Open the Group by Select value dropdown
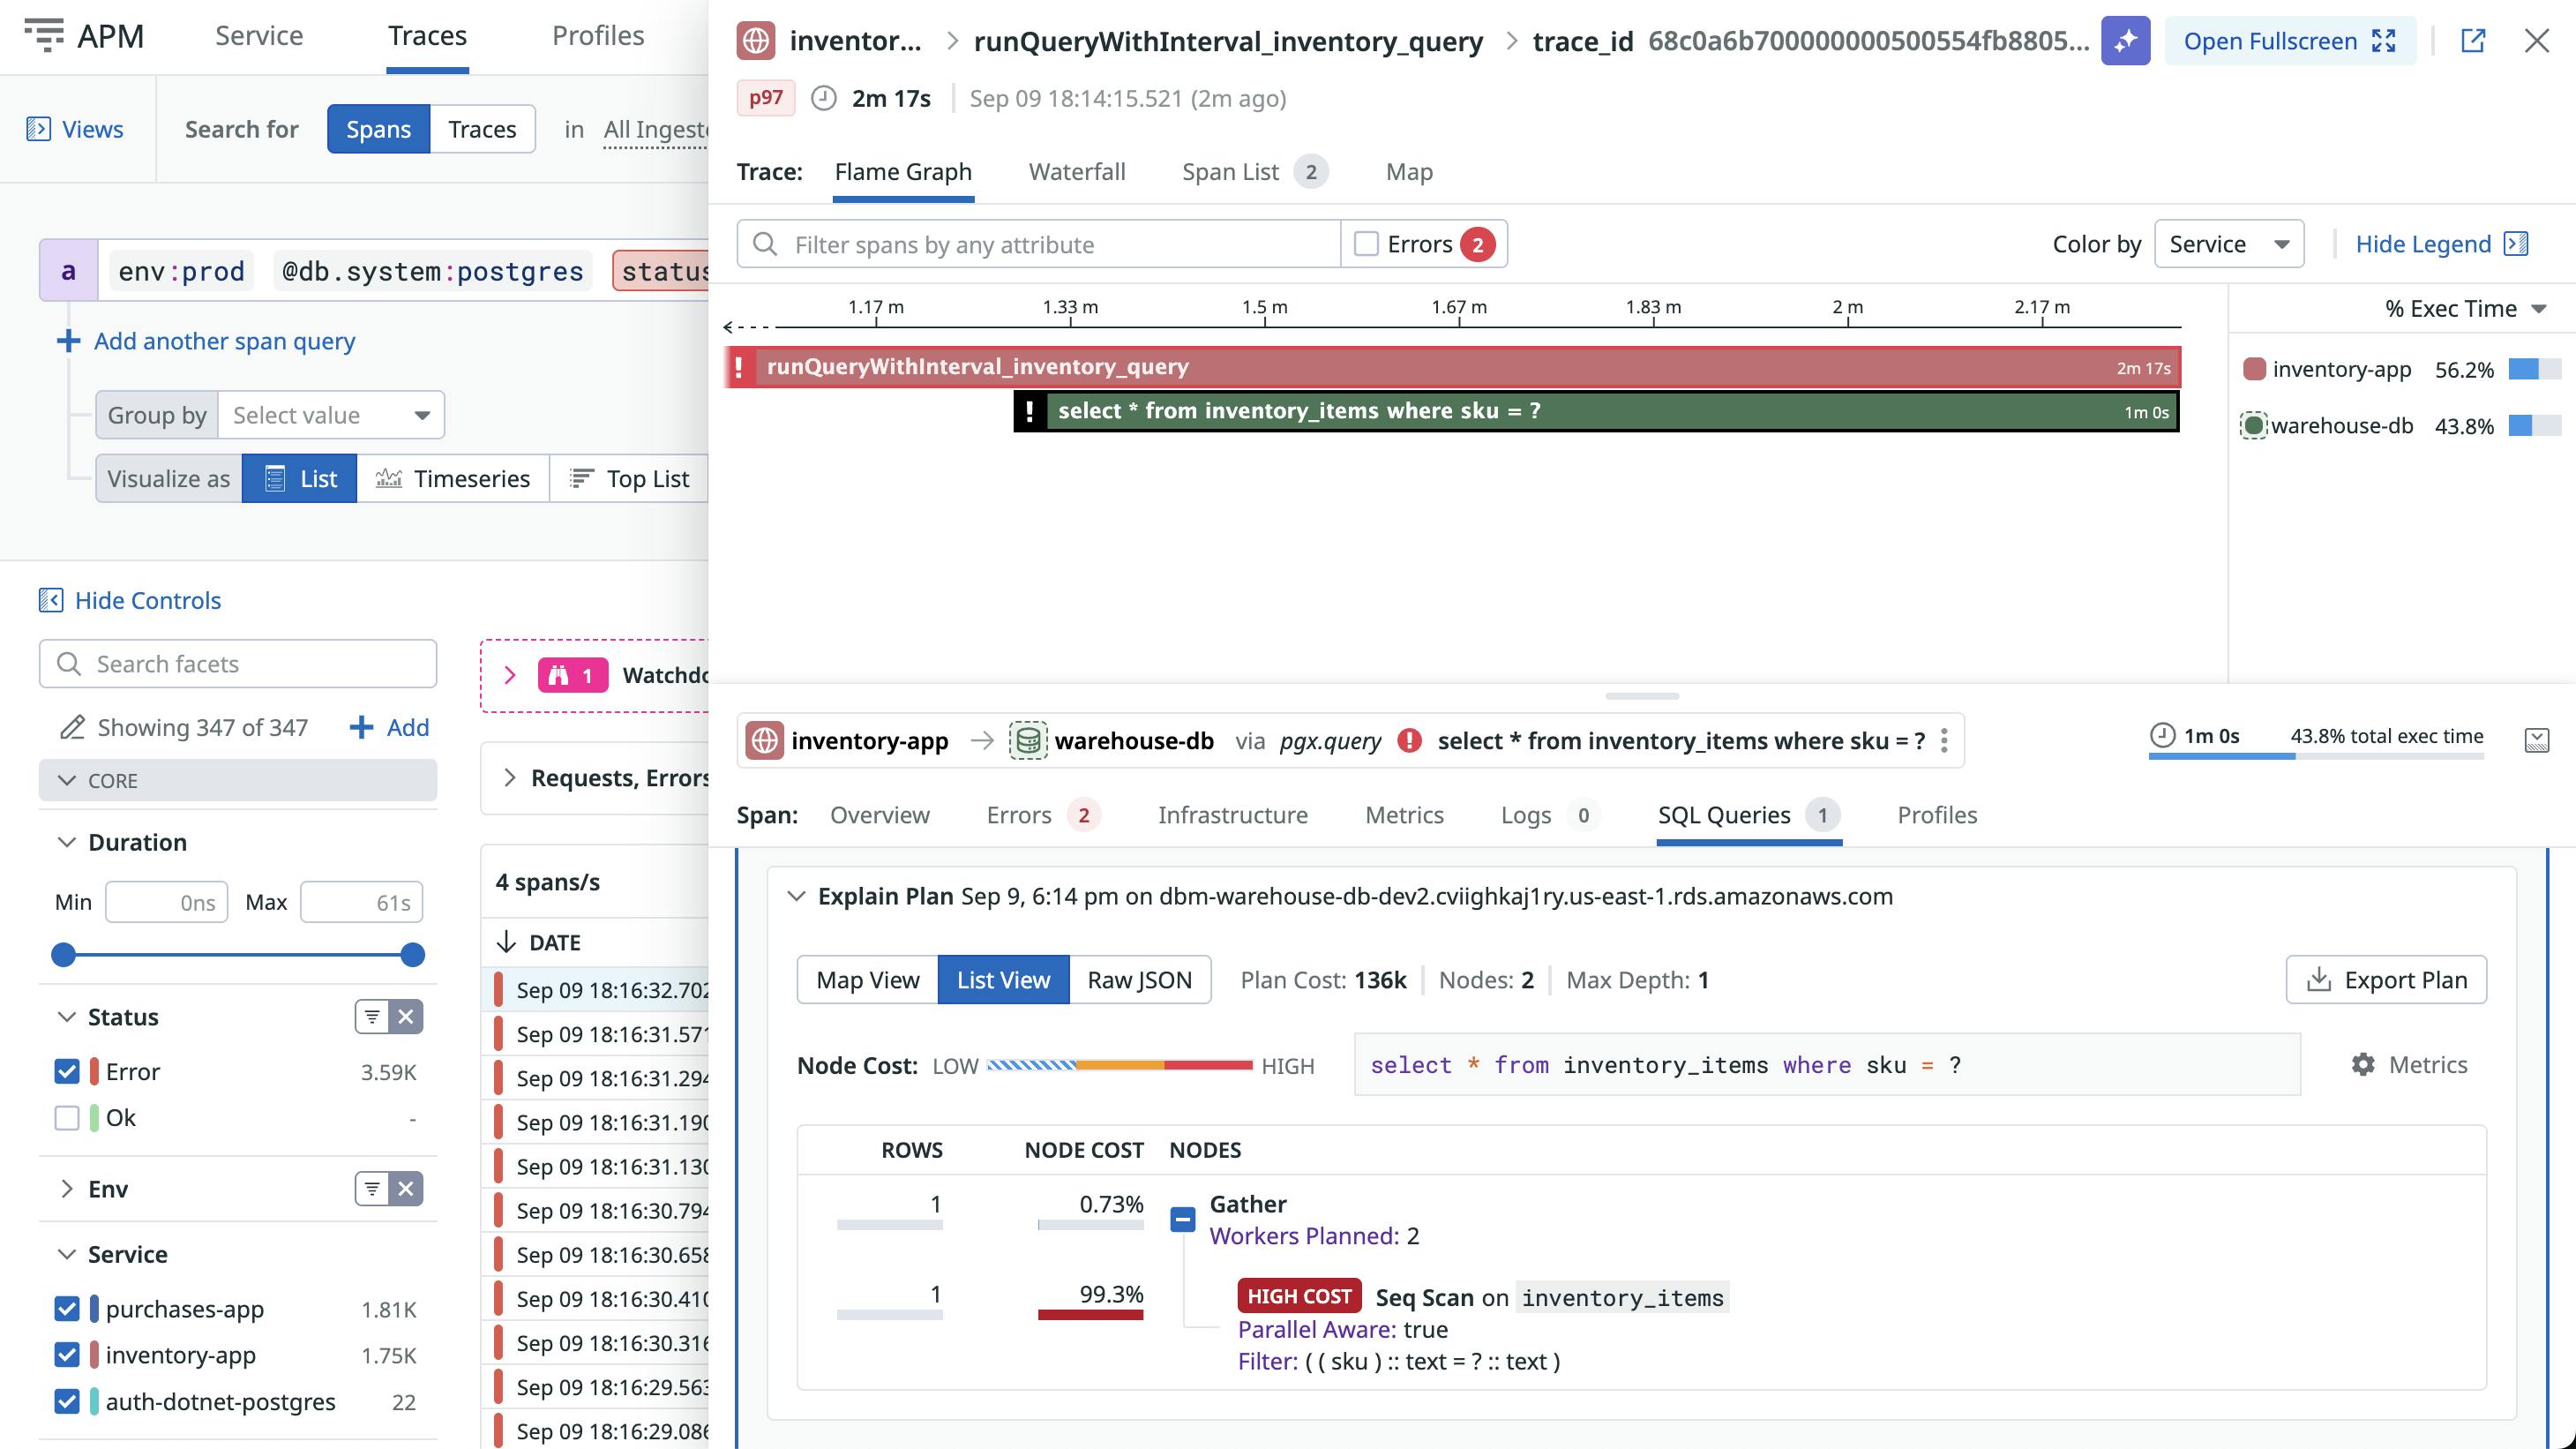This screenshot has width=2576, height=1449. tap(330, 415)
